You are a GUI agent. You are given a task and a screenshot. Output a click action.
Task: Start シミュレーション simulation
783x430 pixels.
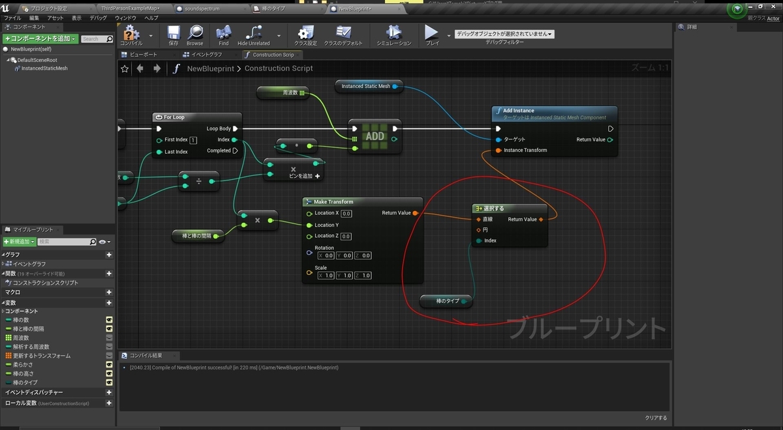pyautogui.click(x=394, y=35)
